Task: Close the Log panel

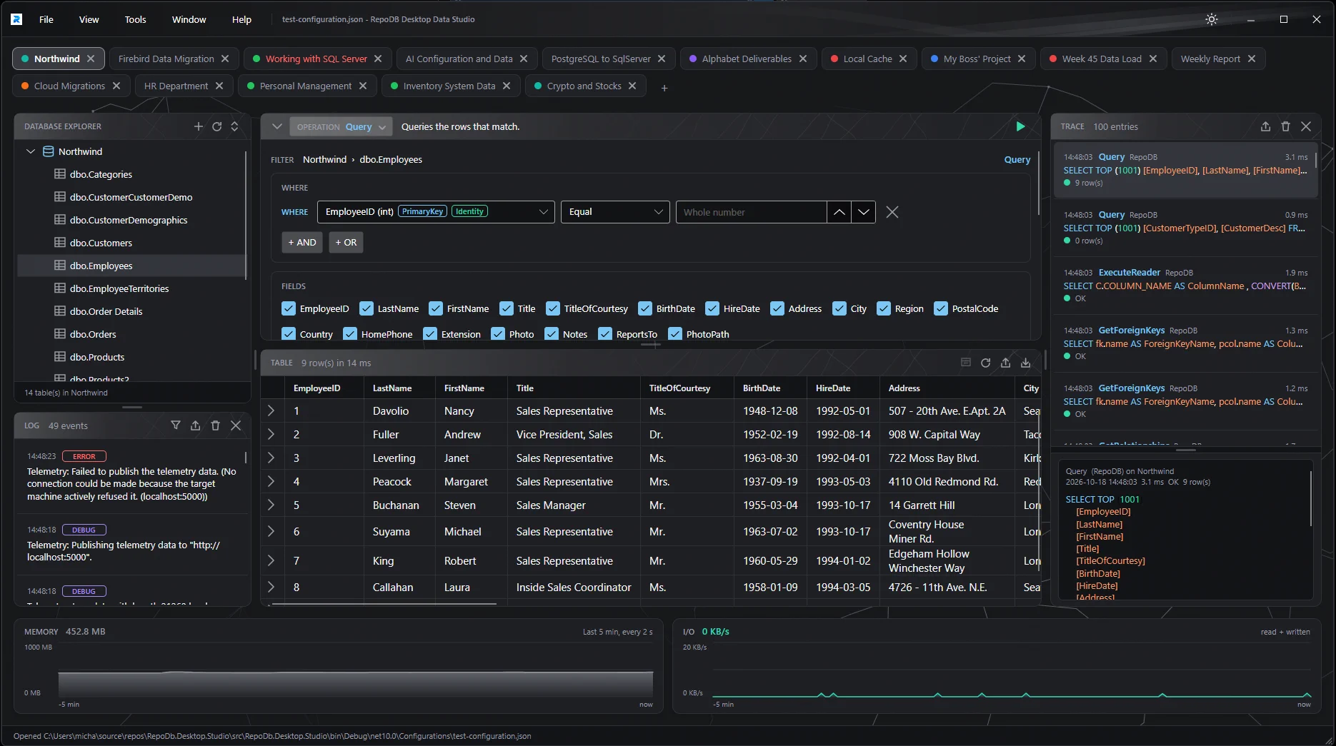Action: 236,425
